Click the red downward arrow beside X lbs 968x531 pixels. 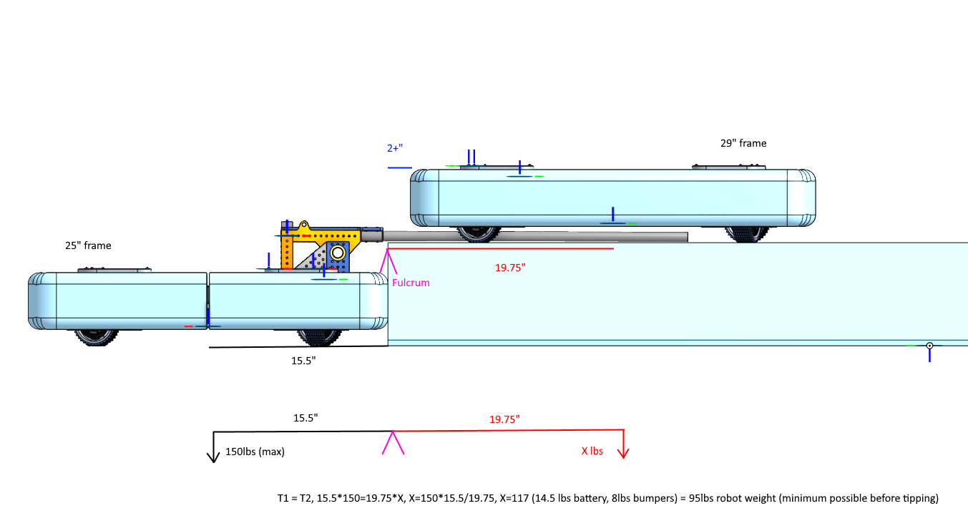[x=624, y=443]
